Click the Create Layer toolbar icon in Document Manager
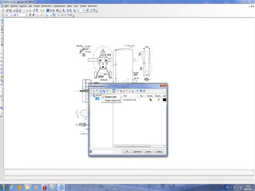 [100, 91]
